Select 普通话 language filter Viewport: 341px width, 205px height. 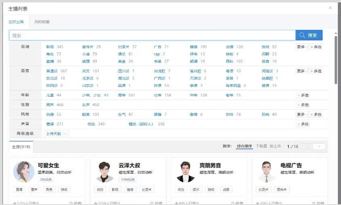click(52, 71)
